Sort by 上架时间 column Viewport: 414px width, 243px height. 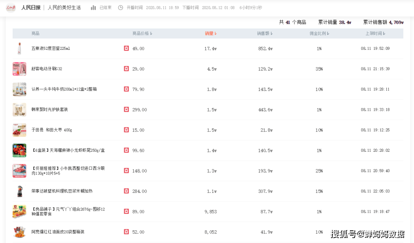pos(375,34)
